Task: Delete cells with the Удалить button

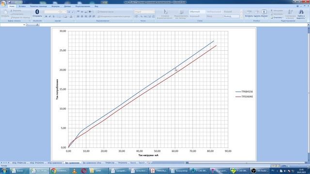Action: [257, 14]
